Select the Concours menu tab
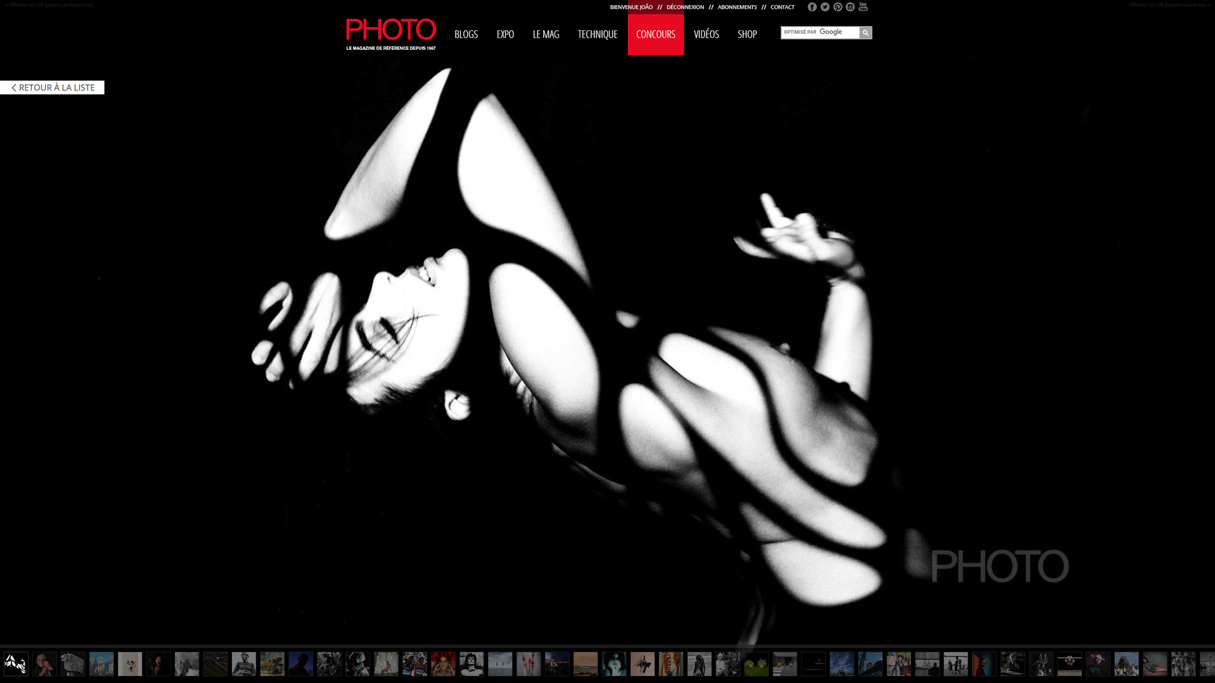The image size is (1215, 683). coord(656,34)
